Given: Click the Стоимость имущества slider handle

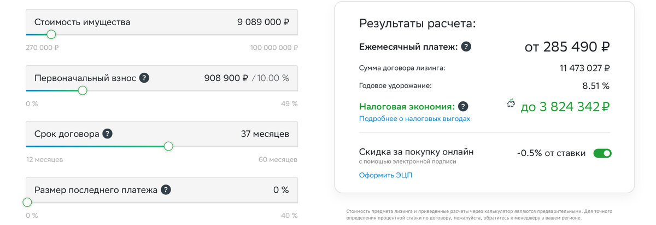Looking at the screenshot, I should coord(51,34).
